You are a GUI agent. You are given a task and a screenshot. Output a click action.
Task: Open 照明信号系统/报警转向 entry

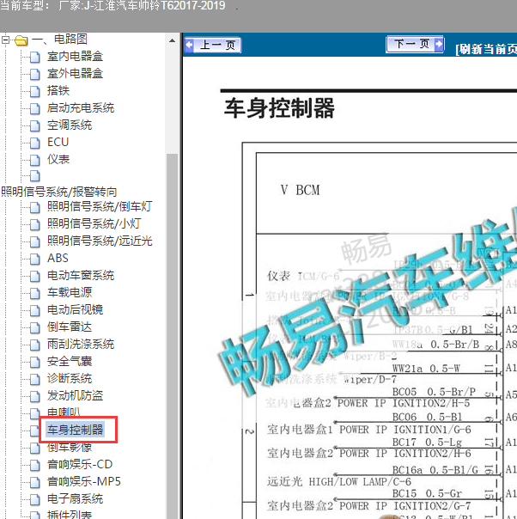(x=59, y=192)
